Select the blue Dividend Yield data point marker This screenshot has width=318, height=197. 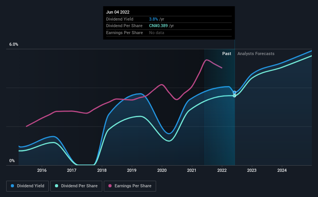(x=234, y=92)
